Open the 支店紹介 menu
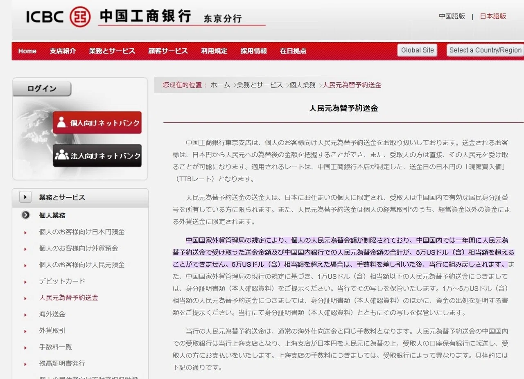 pos(63,51)
